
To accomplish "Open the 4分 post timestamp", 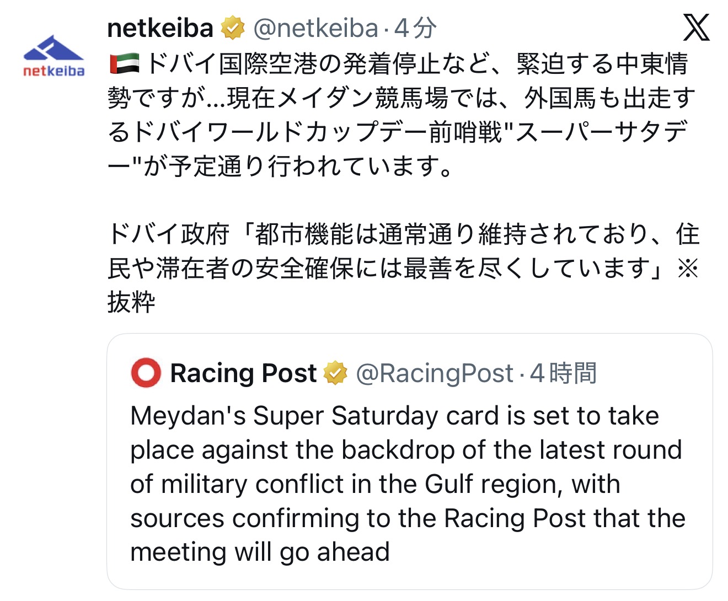I will click(x=415, y=28).
